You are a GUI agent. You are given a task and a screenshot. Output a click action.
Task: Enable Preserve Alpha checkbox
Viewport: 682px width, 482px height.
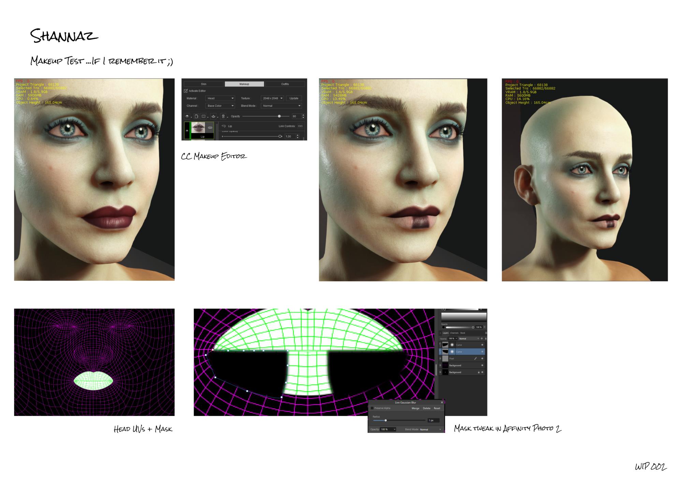(372, 408)
